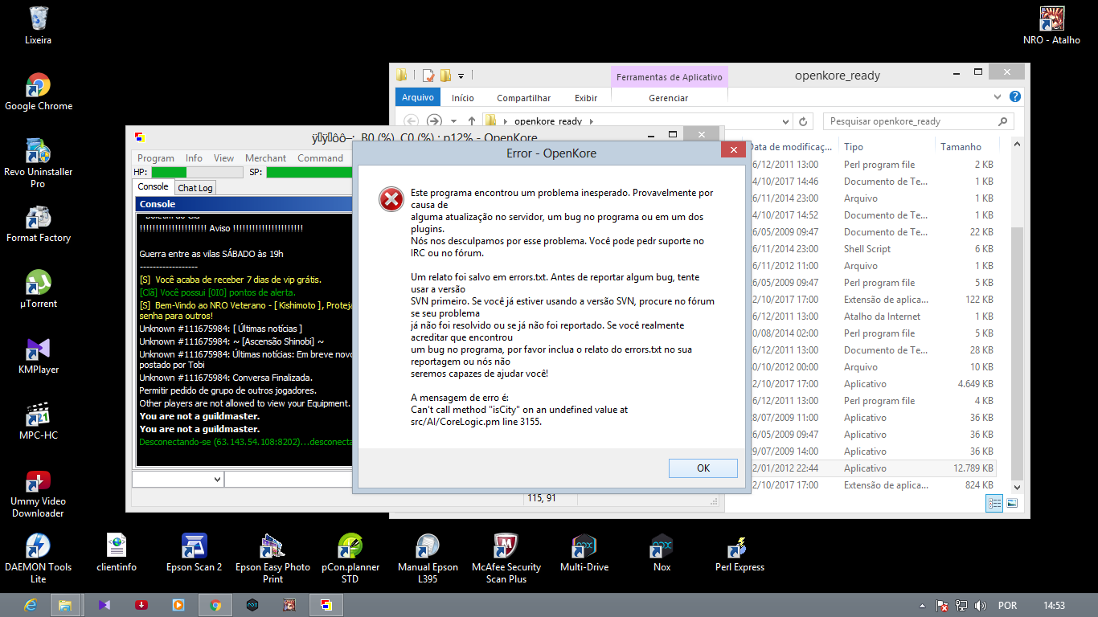Open NRO - Atalho desktop shortcut

(x=1052, y=25)
